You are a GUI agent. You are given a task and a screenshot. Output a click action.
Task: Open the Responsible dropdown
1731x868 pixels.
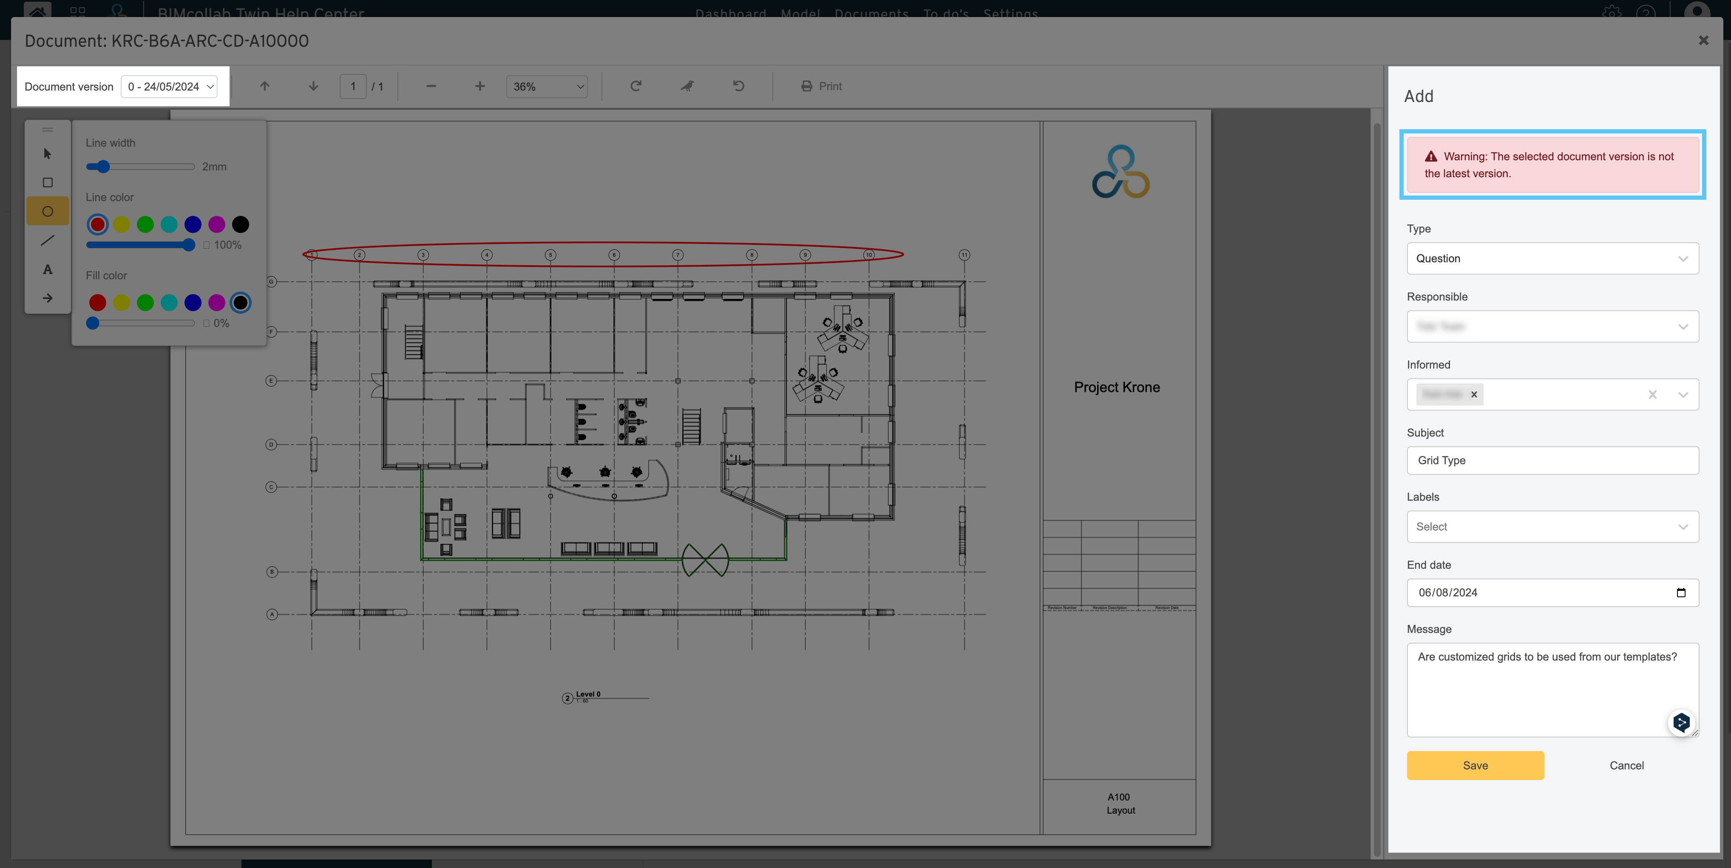pyautogui.click(x=1552, y=326)
